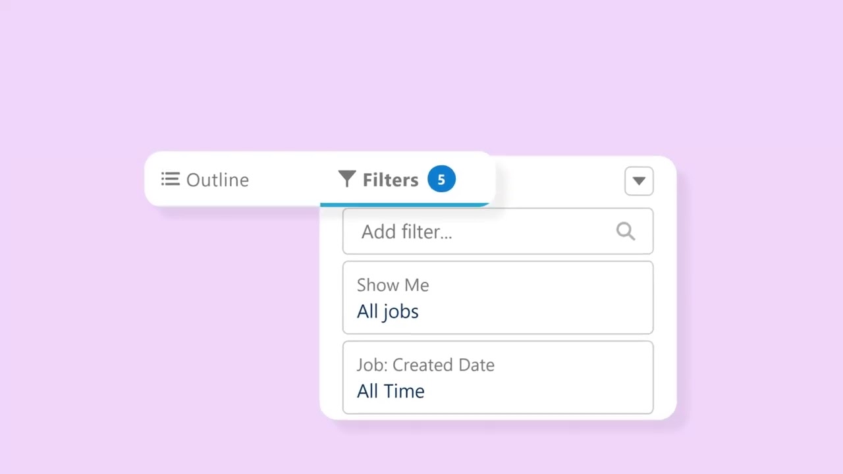Image resolution: width=843 pixels, height=474 pixels.
Task: Click the Filters label text
Action: 390,180
